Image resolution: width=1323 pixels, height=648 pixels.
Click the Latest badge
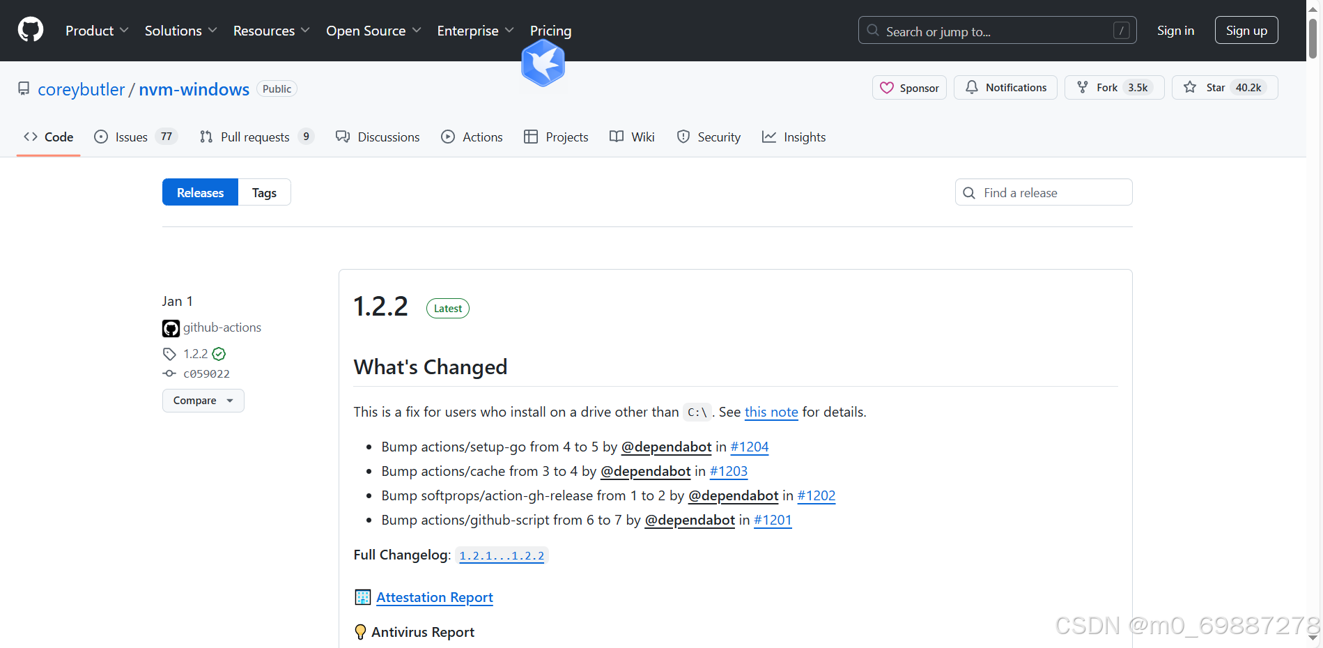(448, 308)
